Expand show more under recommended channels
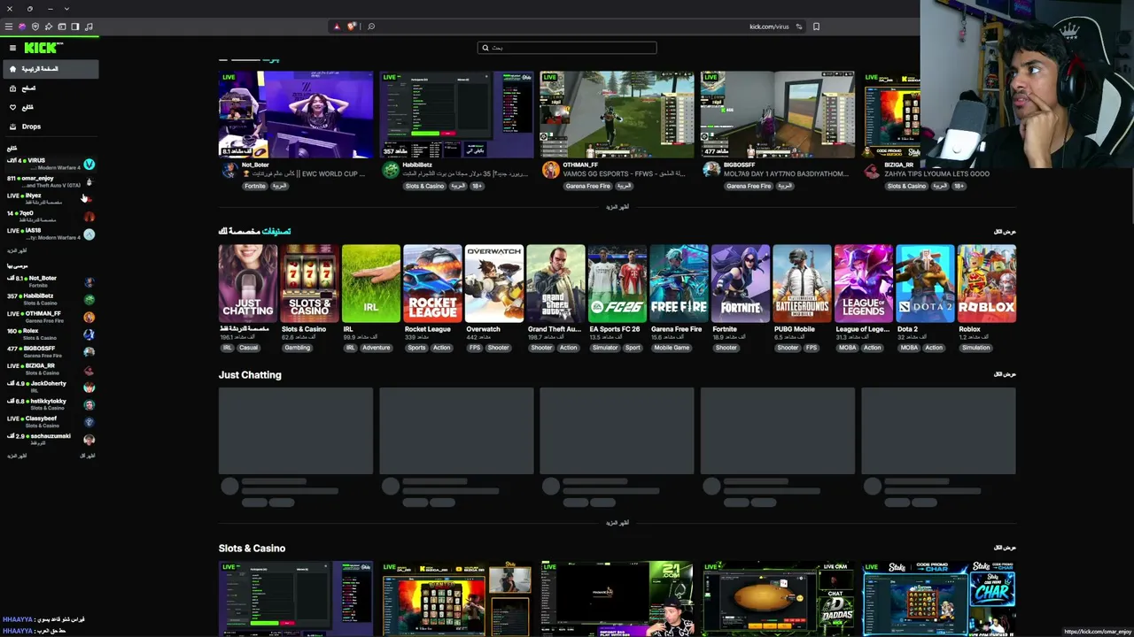 click(17, 456)
